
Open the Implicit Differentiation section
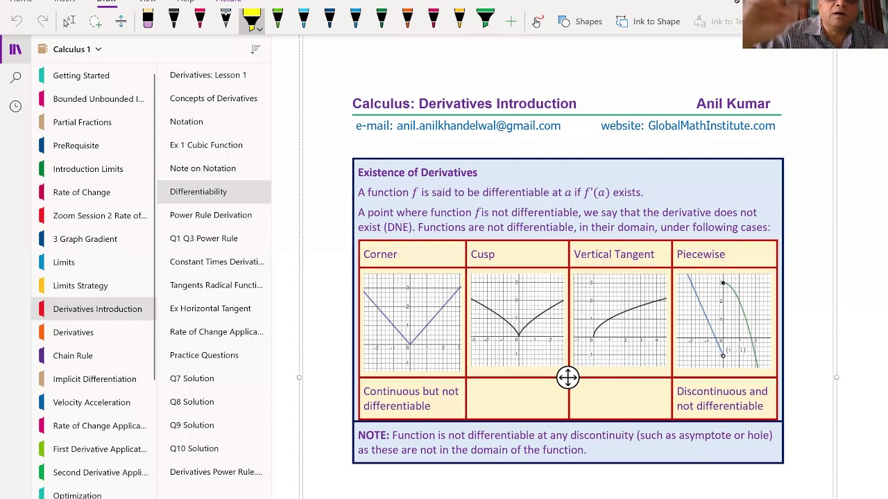[94, 379]
